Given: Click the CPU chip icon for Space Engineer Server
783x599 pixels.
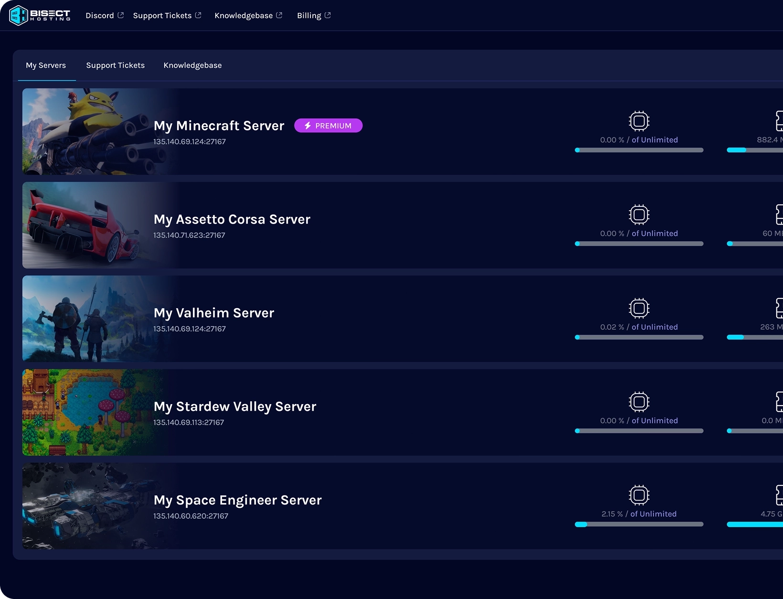Looking at the screenshot, I should tap(639, 495).
